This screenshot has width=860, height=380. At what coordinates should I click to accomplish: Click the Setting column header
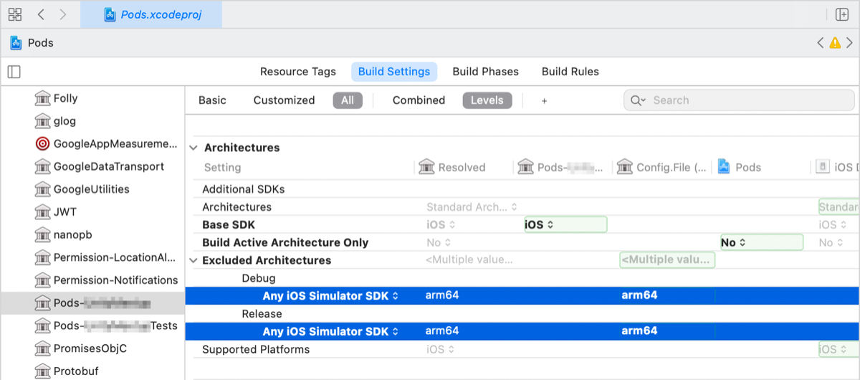tap(223, 167)
